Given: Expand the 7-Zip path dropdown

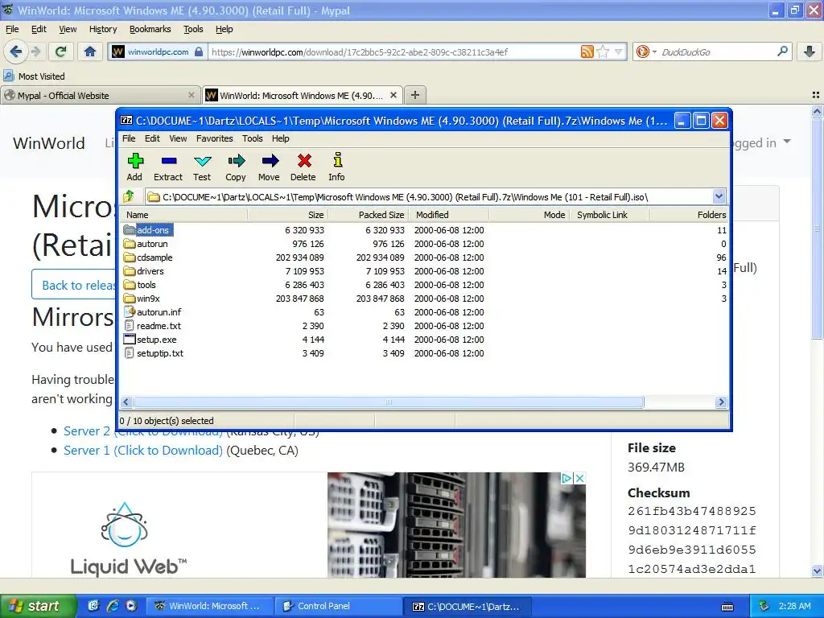Looking at the screenshot, I should coord(719,196).
